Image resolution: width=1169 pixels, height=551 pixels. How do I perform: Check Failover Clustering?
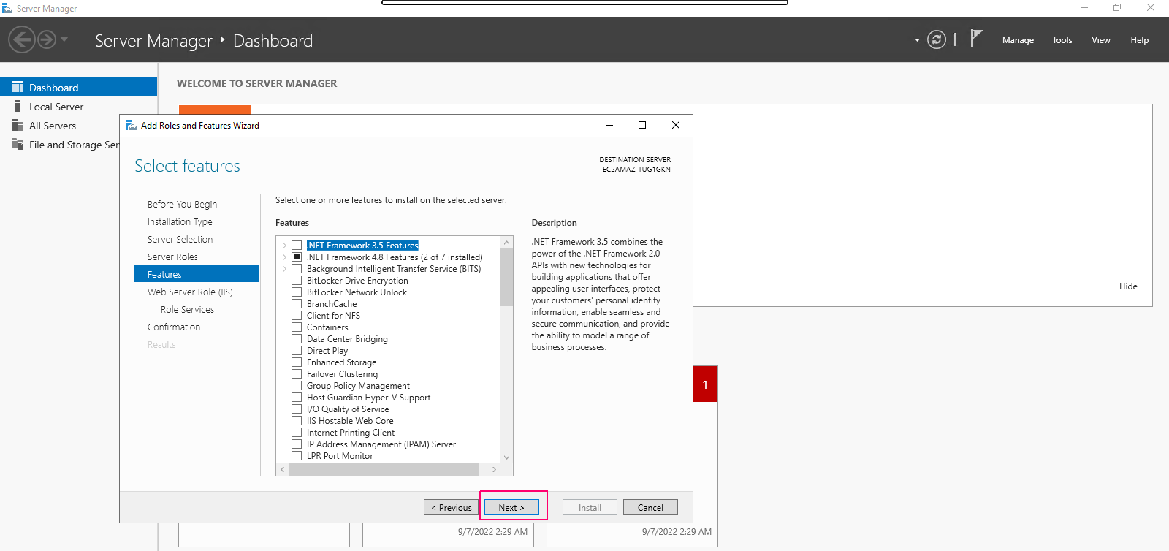pyautogui.click(x=297, y=374)
